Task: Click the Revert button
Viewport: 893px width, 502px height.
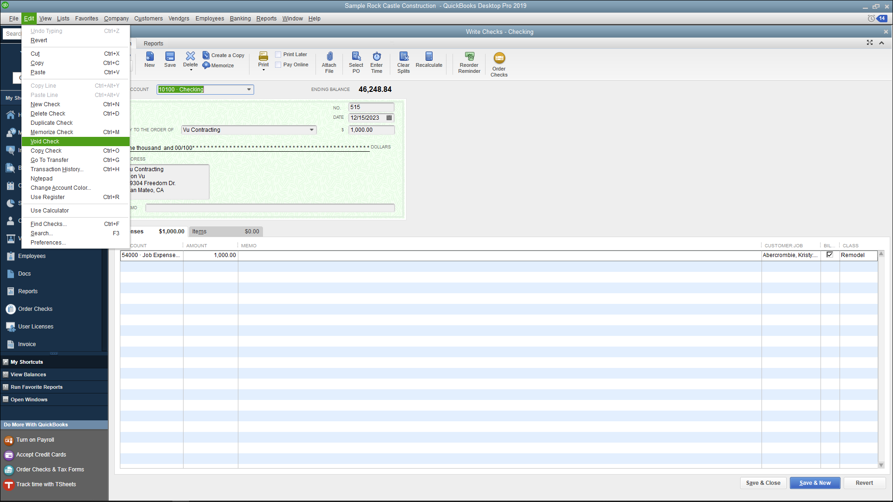Action: click(x=864, y=483)
